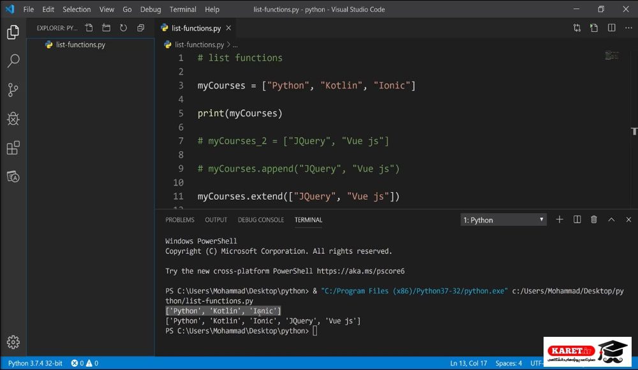Open the Explorer view in activity bar
Viewport: 638px width, 370px height.
(13, 32)
